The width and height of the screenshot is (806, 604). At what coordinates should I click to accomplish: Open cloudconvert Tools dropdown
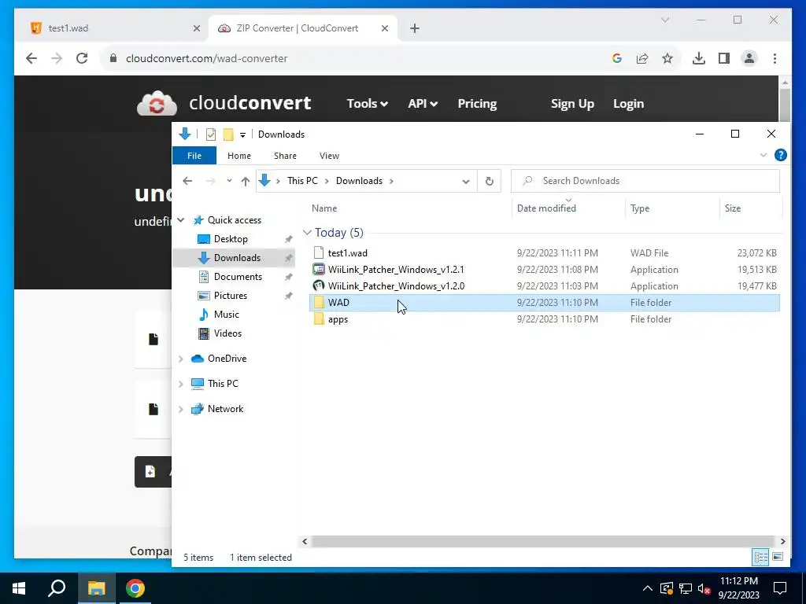pyautogui.click(x=367, y=103)
